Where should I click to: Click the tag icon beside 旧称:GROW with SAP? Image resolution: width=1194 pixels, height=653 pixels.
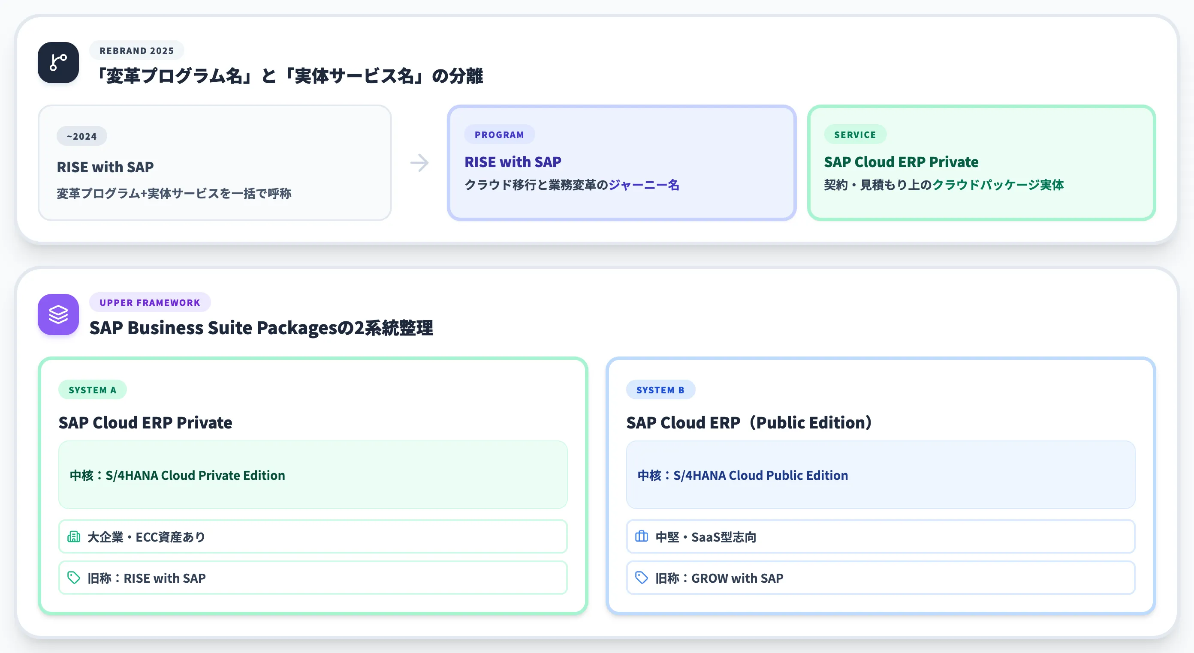(642, 578)
